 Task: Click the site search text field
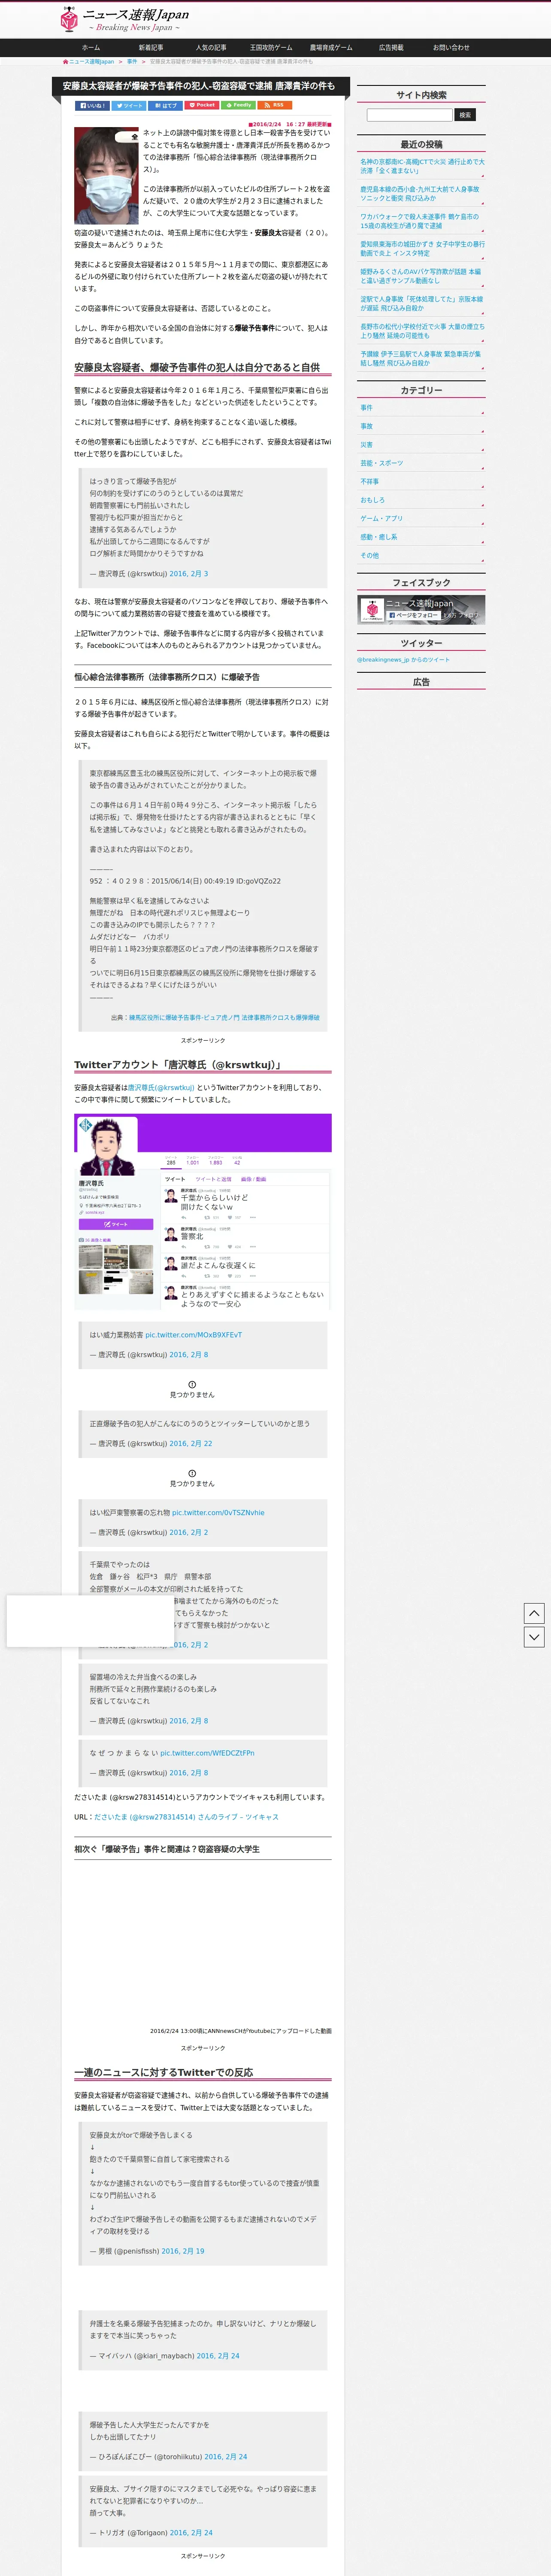(409, 115)
